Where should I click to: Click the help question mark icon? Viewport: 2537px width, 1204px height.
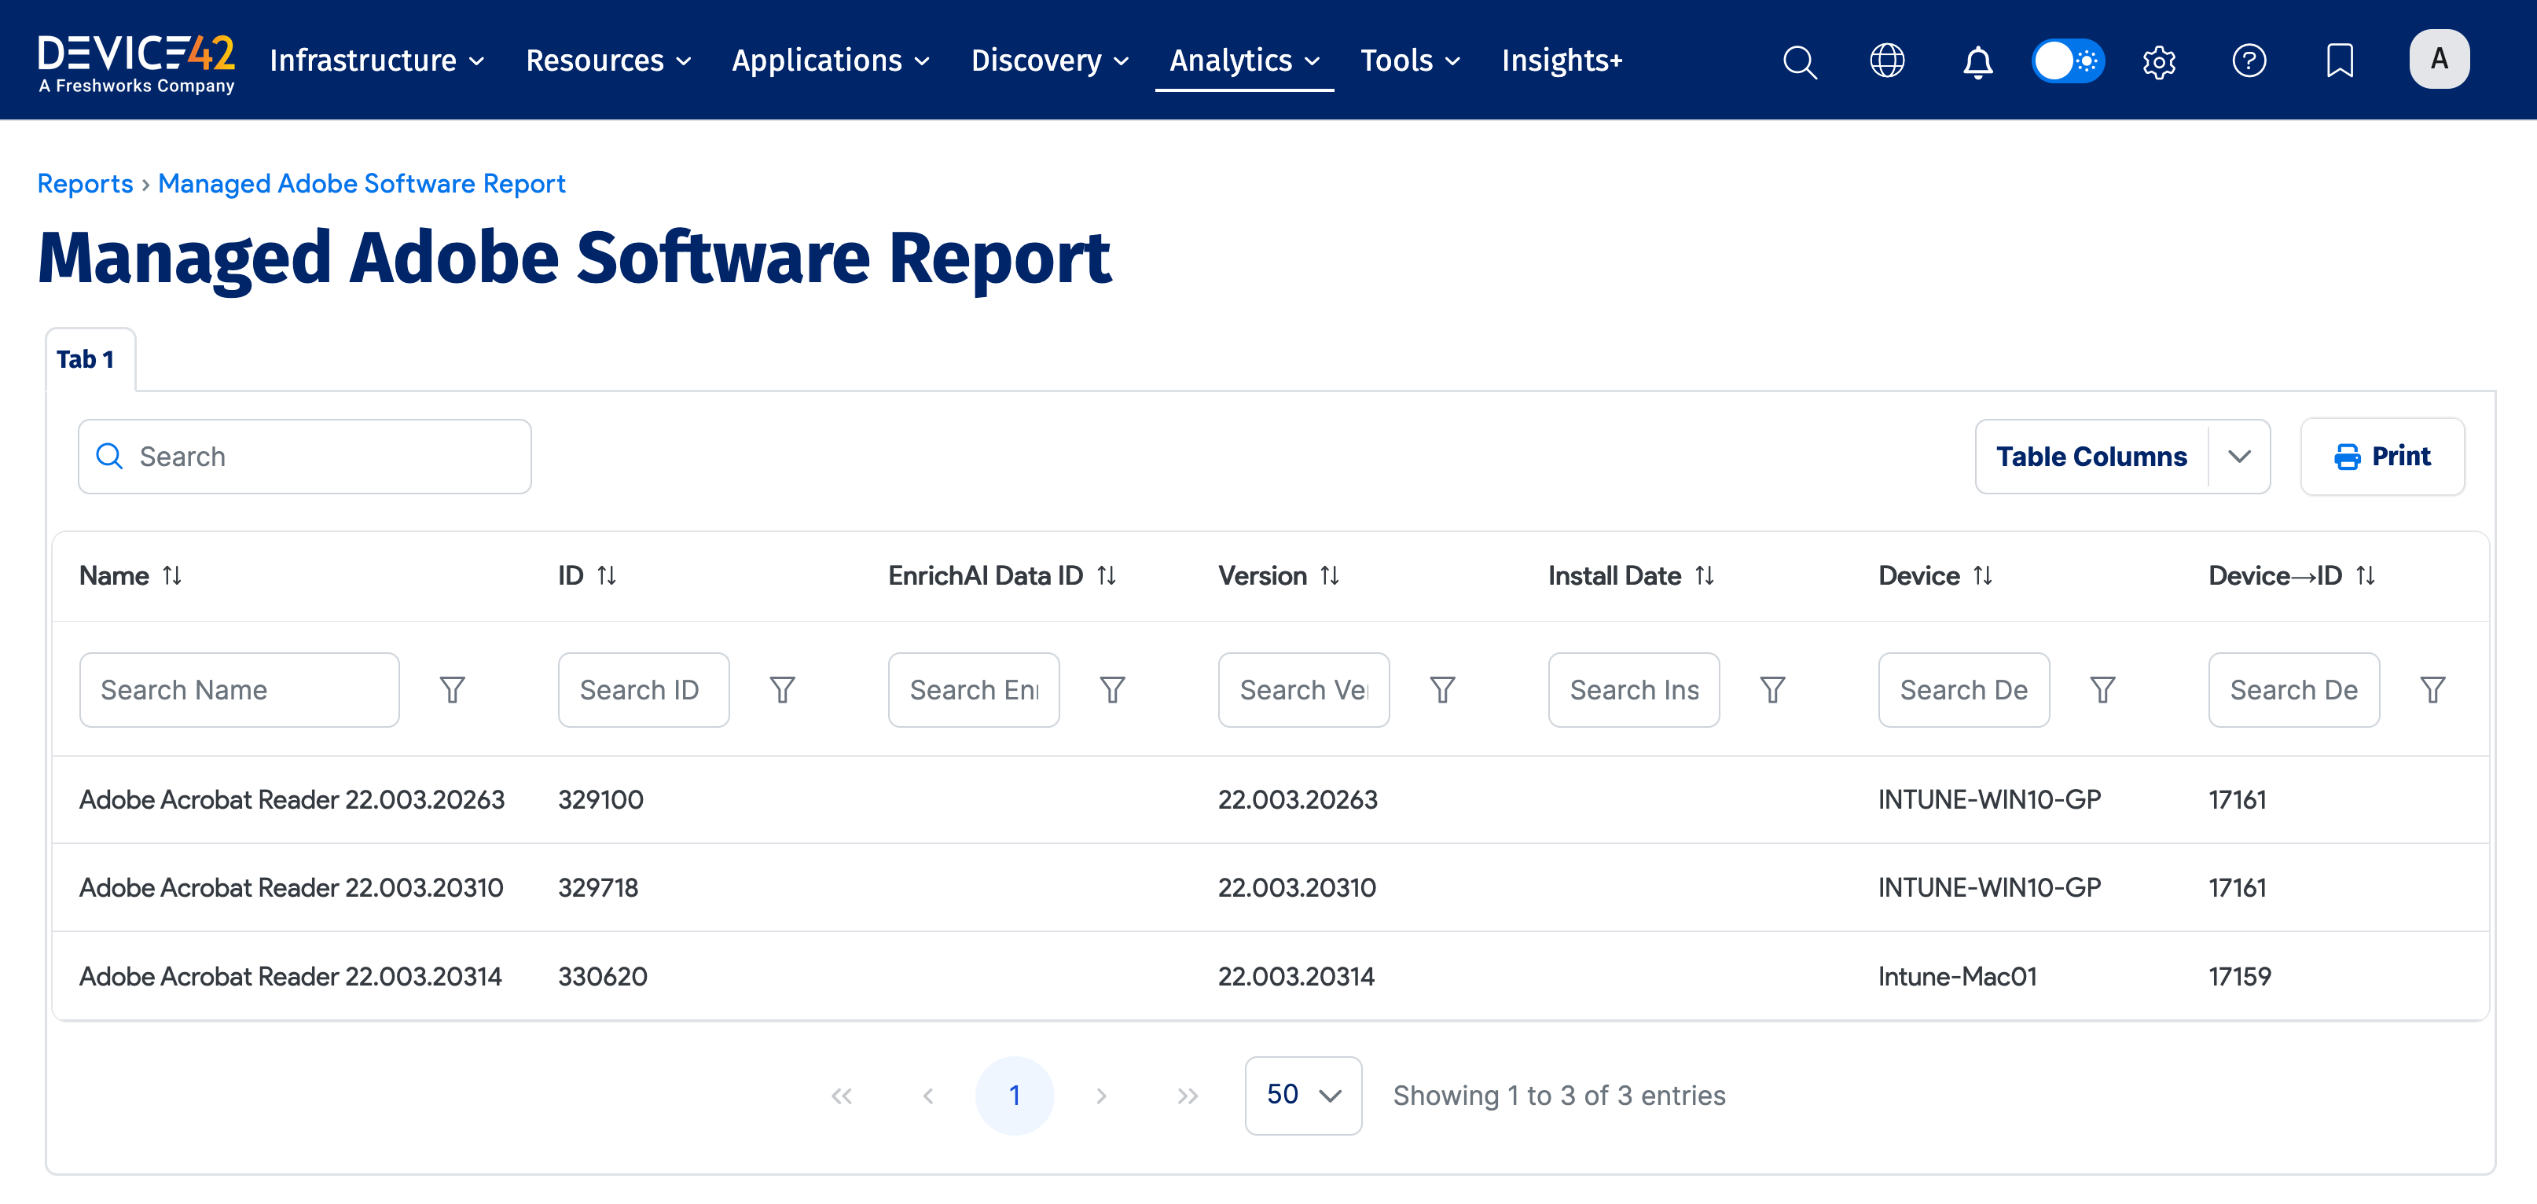(x=2249, y=61)
